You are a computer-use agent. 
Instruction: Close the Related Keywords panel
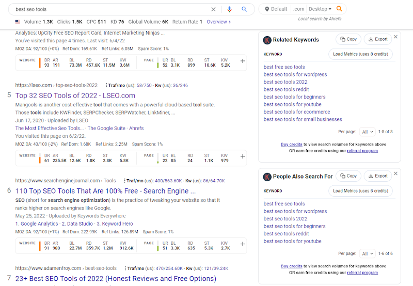[395, 37]
